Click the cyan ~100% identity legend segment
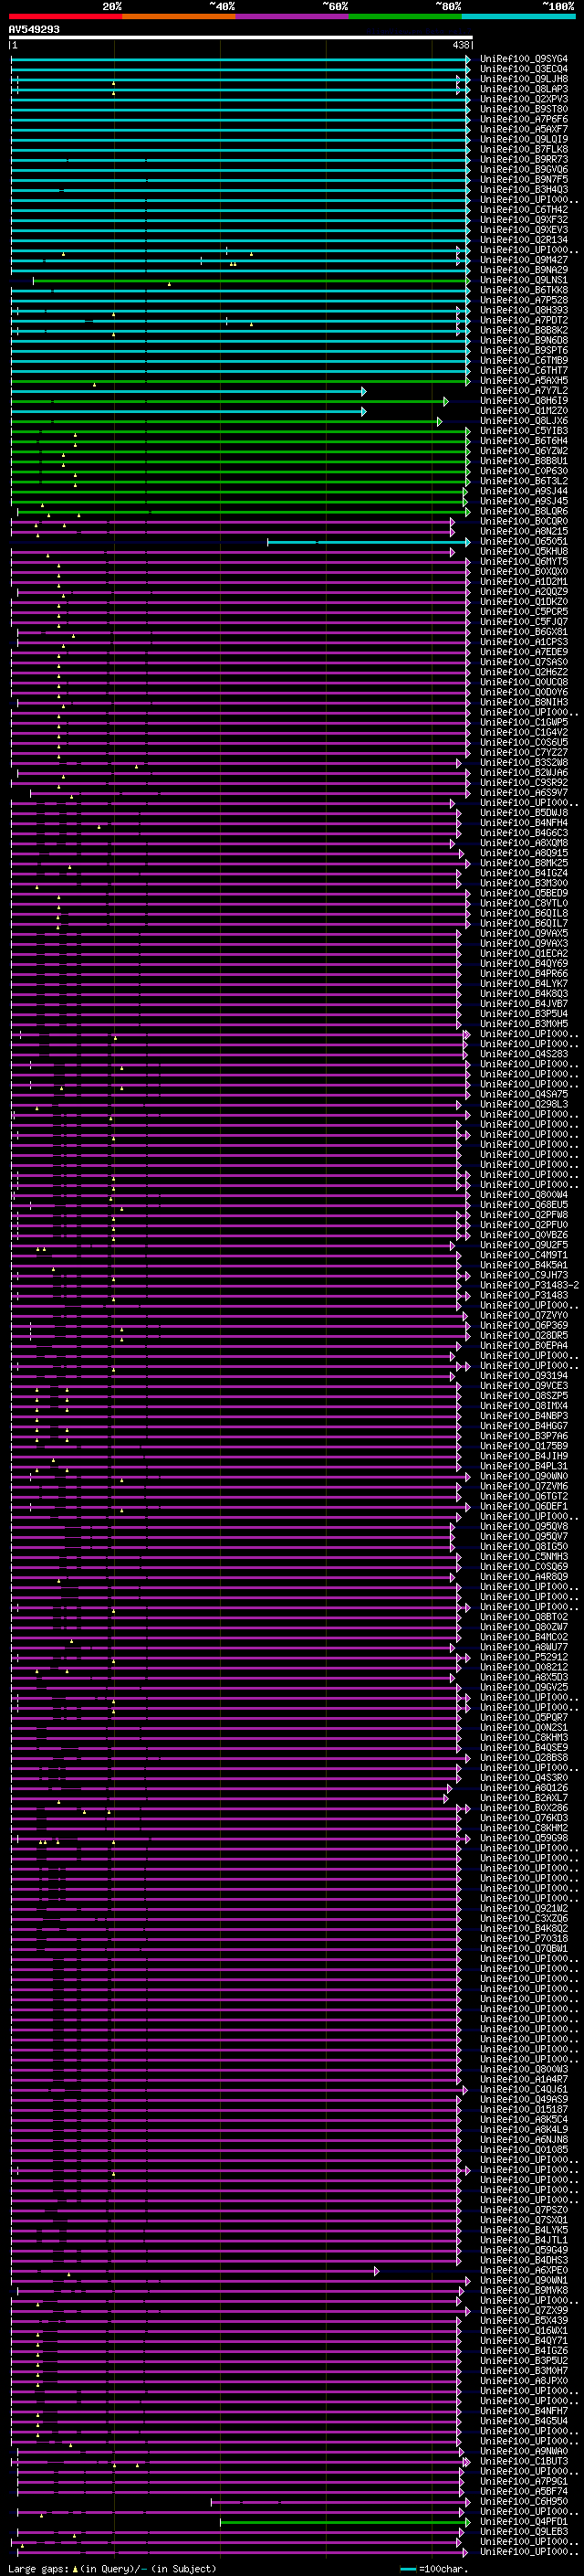Viewport: 584px width, 2576px height. coord(519,16)
